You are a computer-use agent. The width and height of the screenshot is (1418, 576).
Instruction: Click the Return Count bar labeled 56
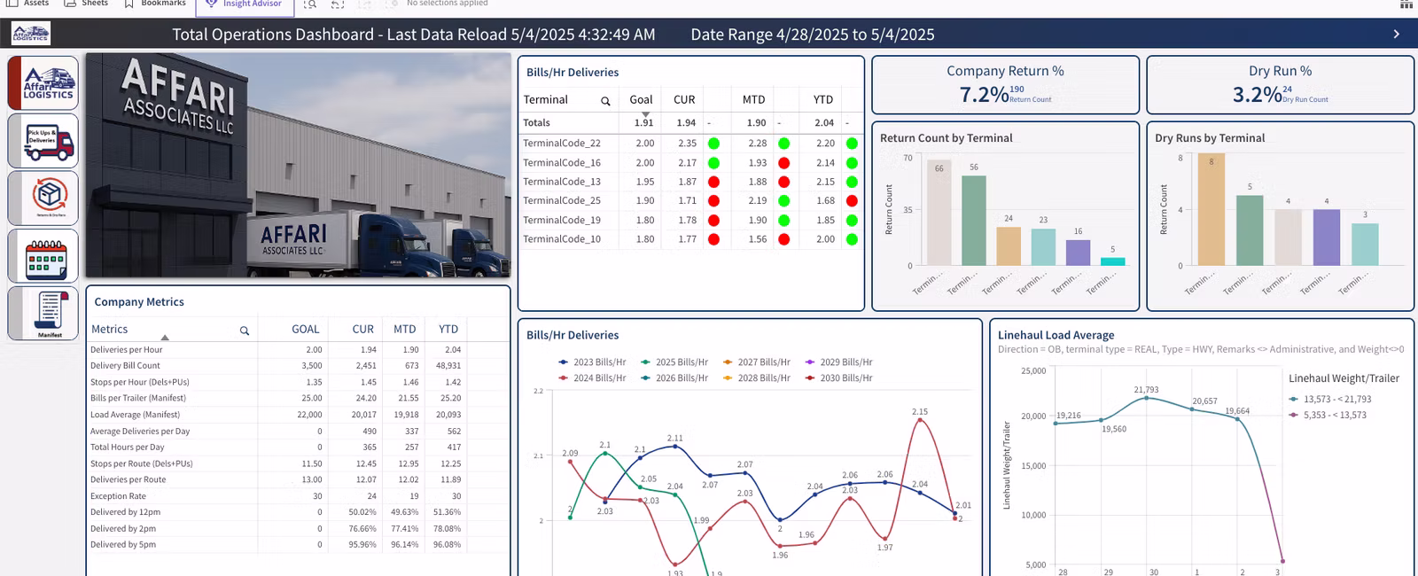click(x=974, y=221)
